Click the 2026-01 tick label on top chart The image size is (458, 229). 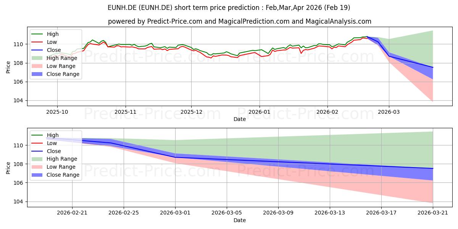click(260, 112)
